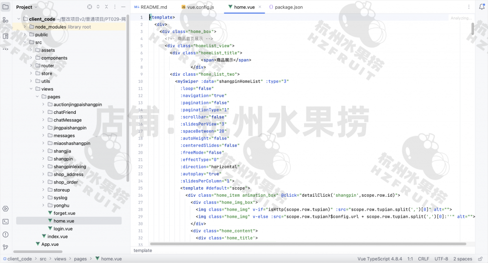Open the Problems tool window icon
488x263 pixels.
(5, 234)
